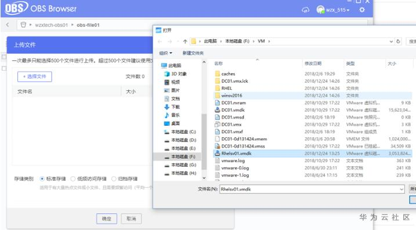Viewport: 416px width, 230px height.
Task: Select the 低频访问存储 radio option
Action: coord(73,179)
